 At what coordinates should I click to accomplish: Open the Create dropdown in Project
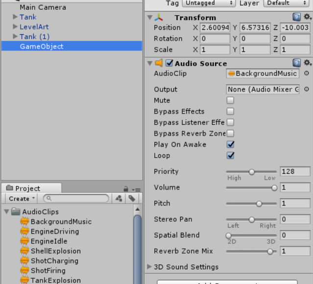pyautogui.click(x=22, y=199)
